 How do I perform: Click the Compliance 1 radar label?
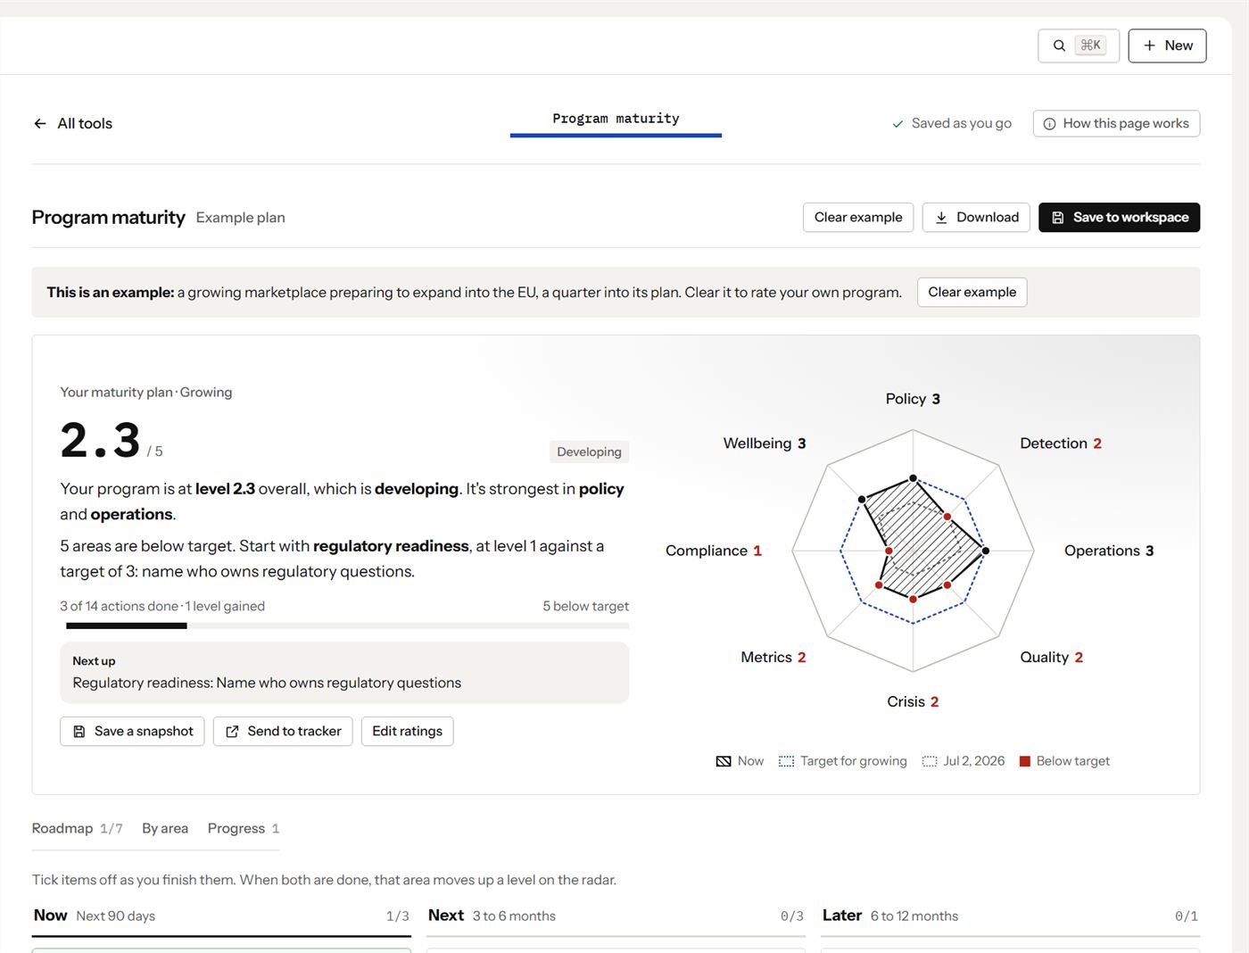pos(714,551)
